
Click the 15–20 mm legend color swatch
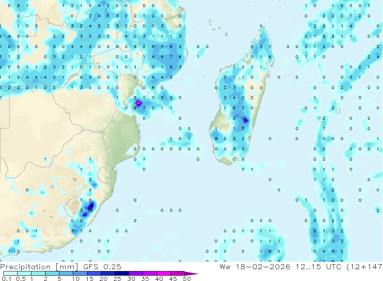pyautogui.click(x=94, y=273)
